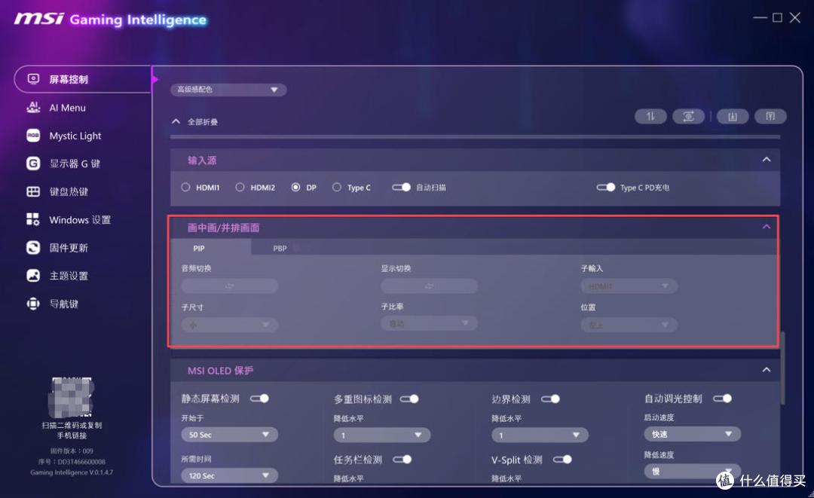The image size is (814, 498).
Task: Click the MSI Gaming Intelligence logo
Action: pyautogui.click(x=110, y=19)
